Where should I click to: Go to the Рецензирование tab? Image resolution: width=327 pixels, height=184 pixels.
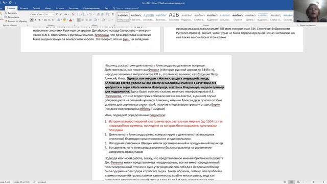pyautogui.click(x=91, y=8)
